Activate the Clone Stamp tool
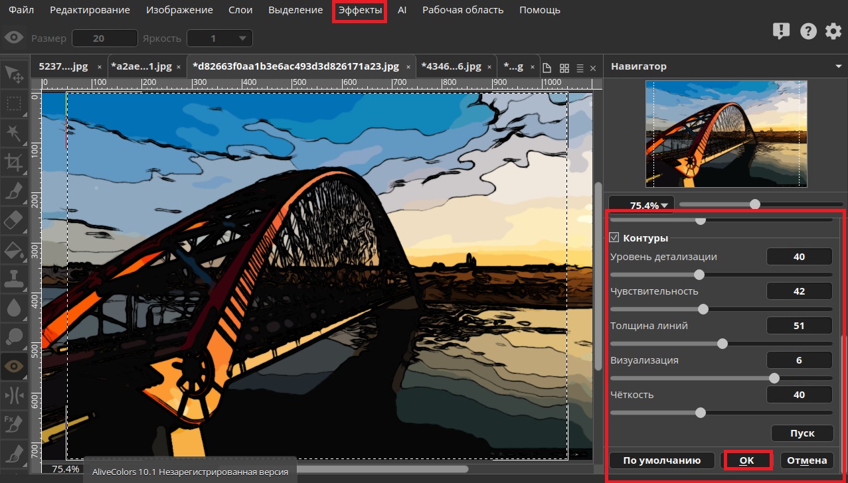This screenshot has width=848, height=483. click(x=14, y=278)
